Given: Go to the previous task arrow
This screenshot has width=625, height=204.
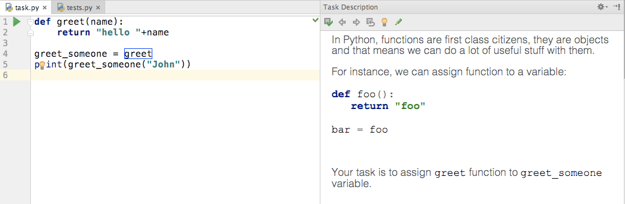Looking at the screenshot, I should [342, 22].
